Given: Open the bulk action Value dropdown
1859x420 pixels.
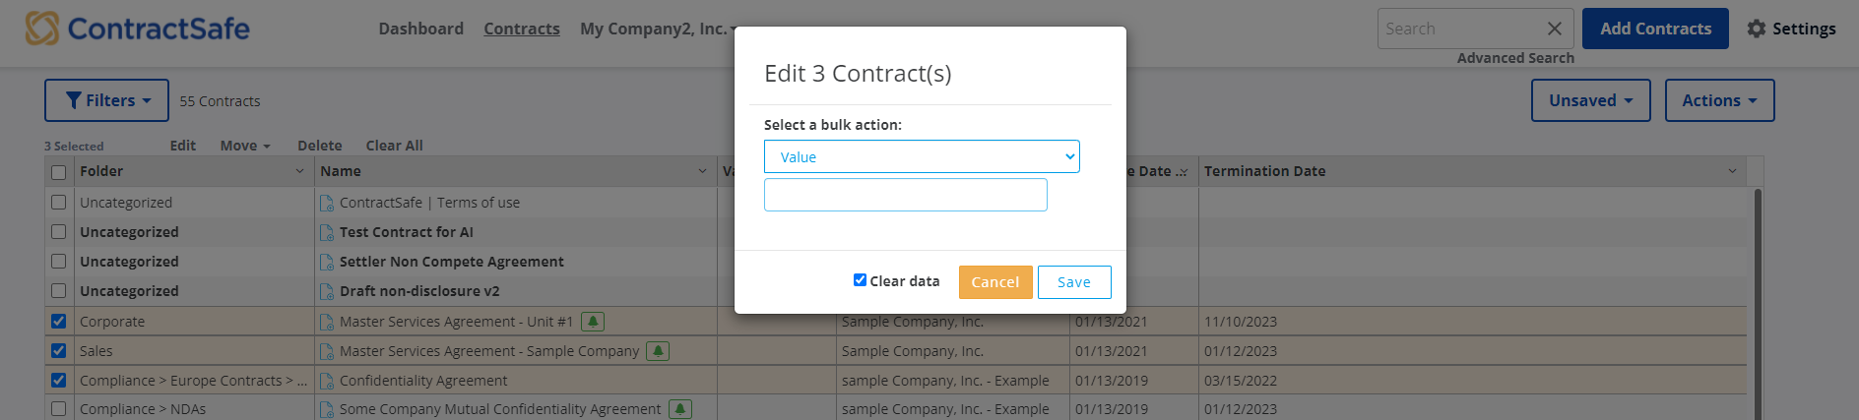Looking at the screenshot, I should (922, 156).
